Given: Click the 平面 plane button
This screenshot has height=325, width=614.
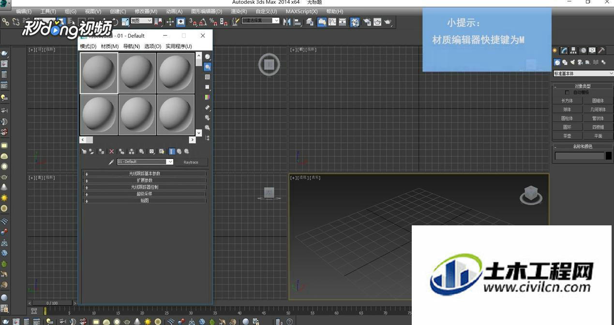Looking at the screenshot, I should click(x=598, y=136).
